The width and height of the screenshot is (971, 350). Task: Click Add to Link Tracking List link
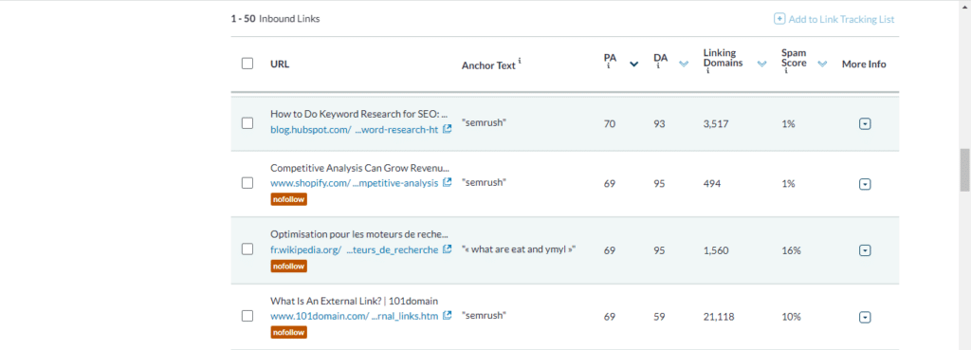[x=841, y=19]
